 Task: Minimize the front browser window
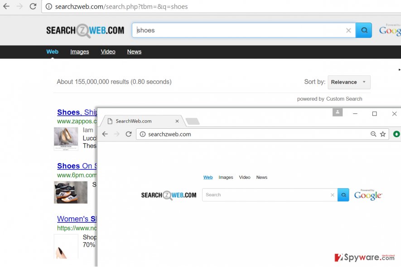coord(355,113)
